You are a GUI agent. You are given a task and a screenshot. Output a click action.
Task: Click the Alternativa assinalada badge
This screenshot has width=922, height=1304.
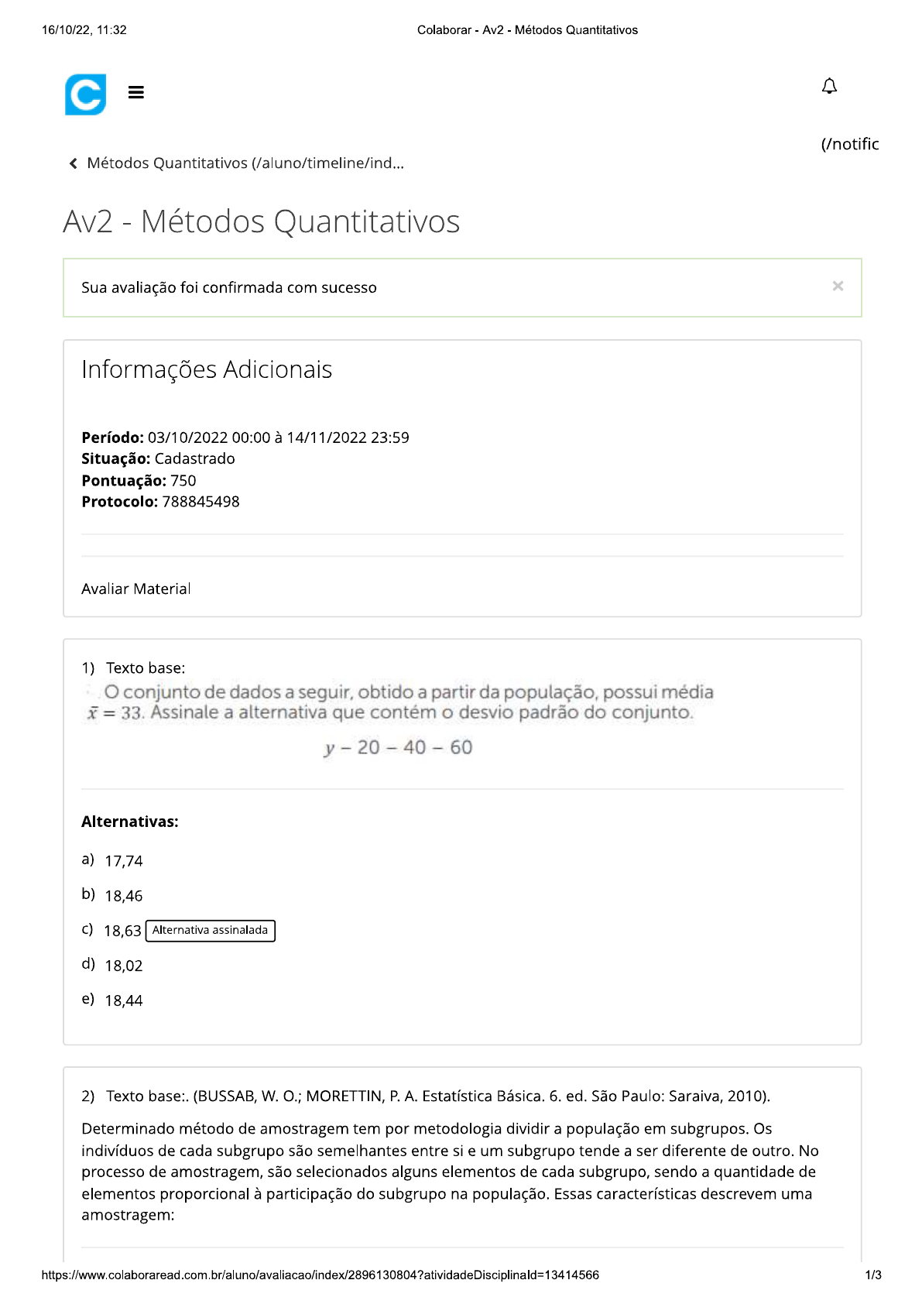click(x=210, y=930)
